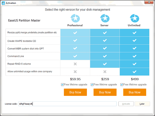The height and width of the screenshot is (116, 155).
Task: Click the Server checkmark for Repair RAID-5
Action: coord(105,64)
